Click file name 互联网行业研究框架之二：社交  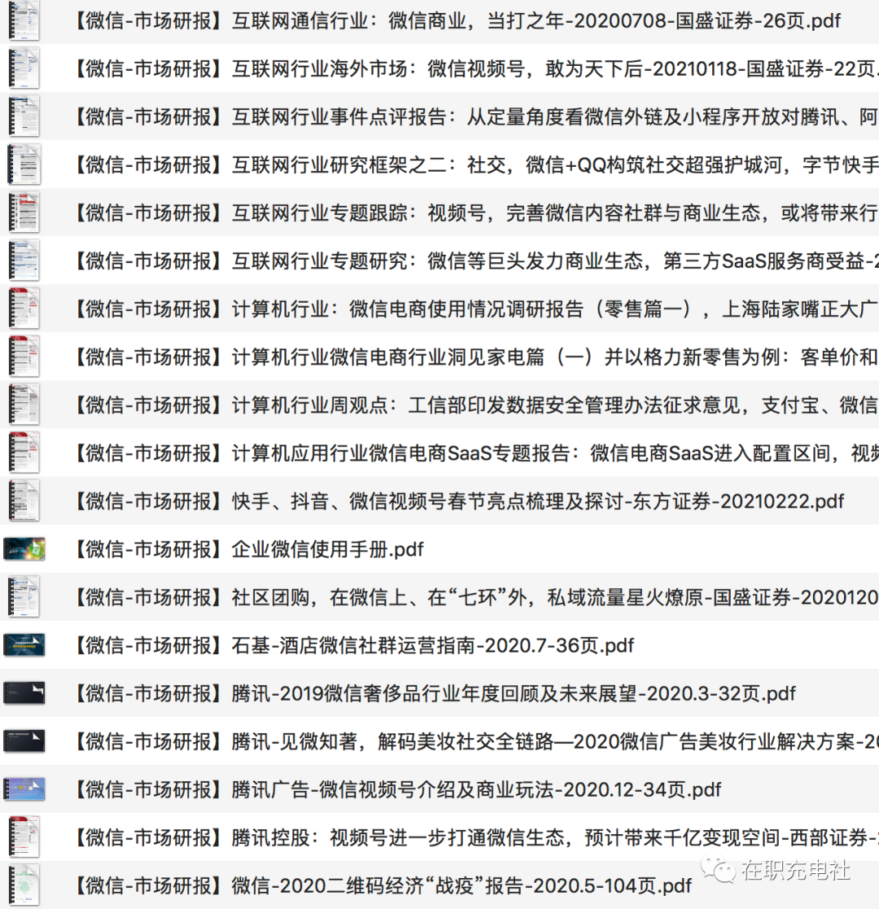pyautogui.click(x=477, y=165)
